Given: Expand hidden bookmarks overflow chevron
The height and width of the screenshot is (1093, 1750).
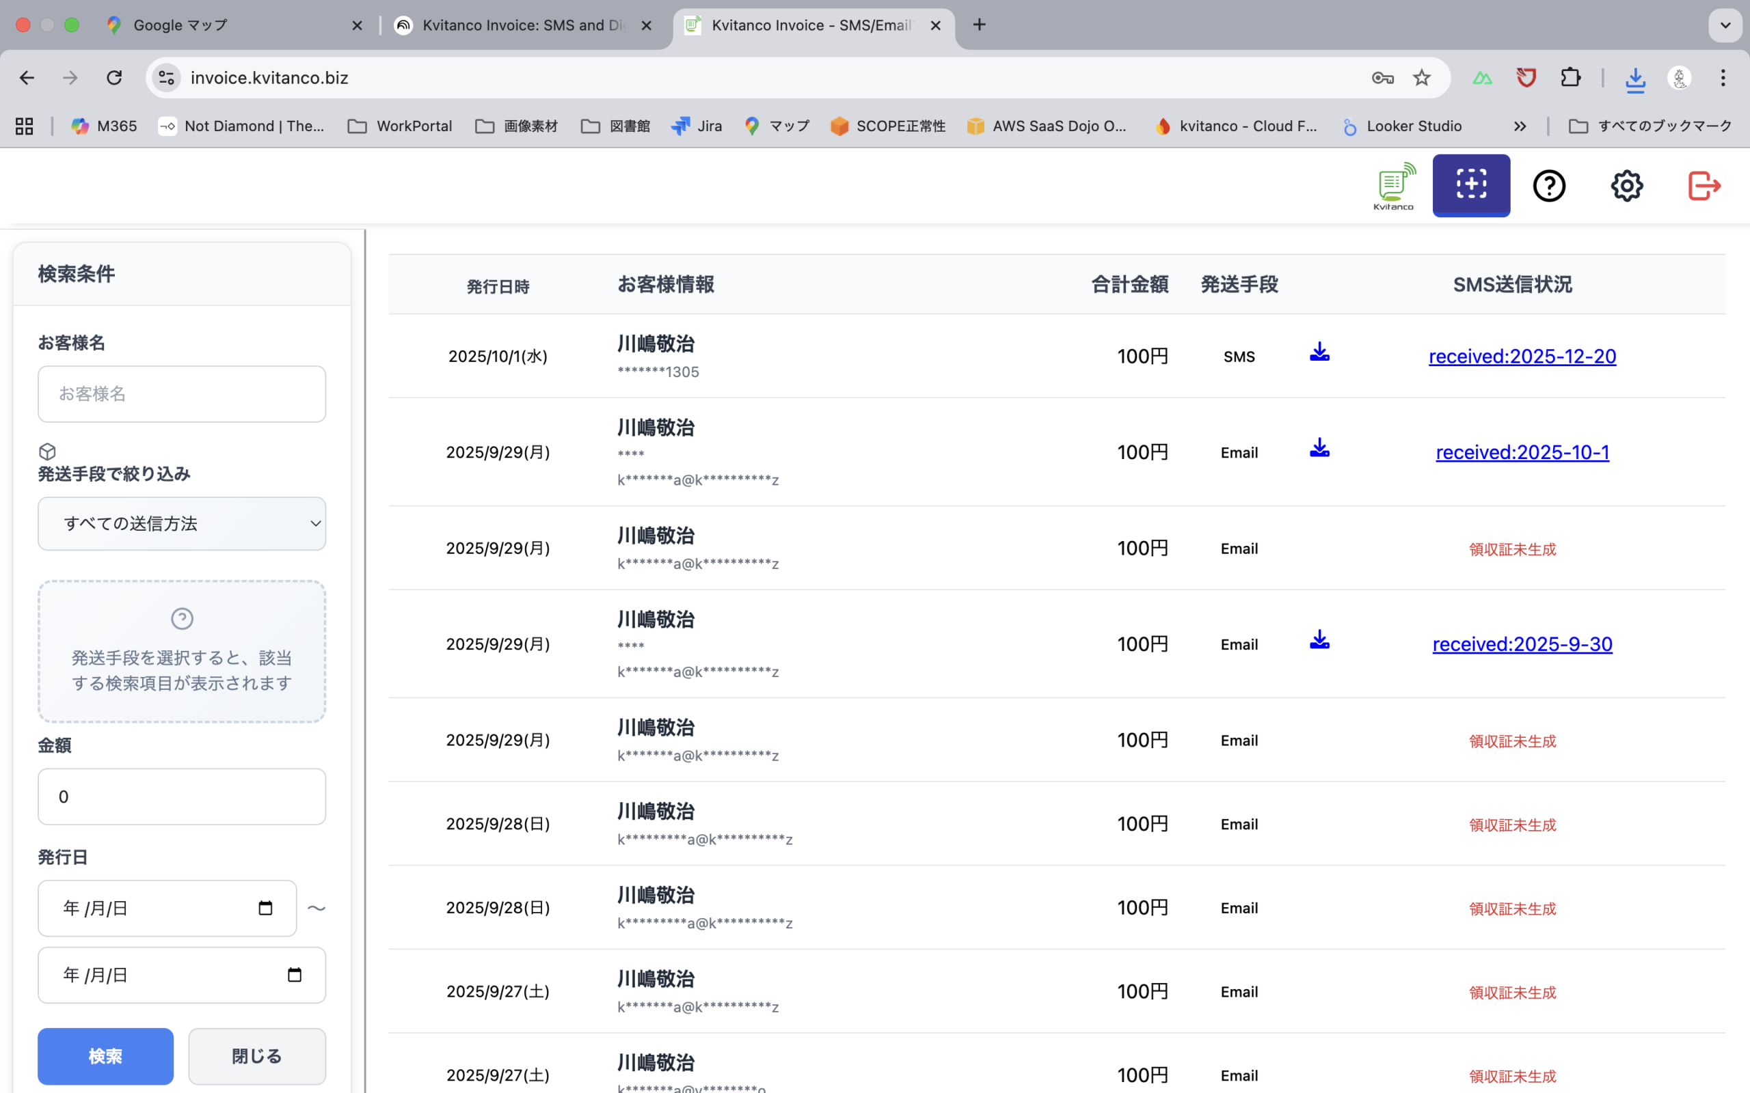Looking at the screenshot, I should (1520, 126).
